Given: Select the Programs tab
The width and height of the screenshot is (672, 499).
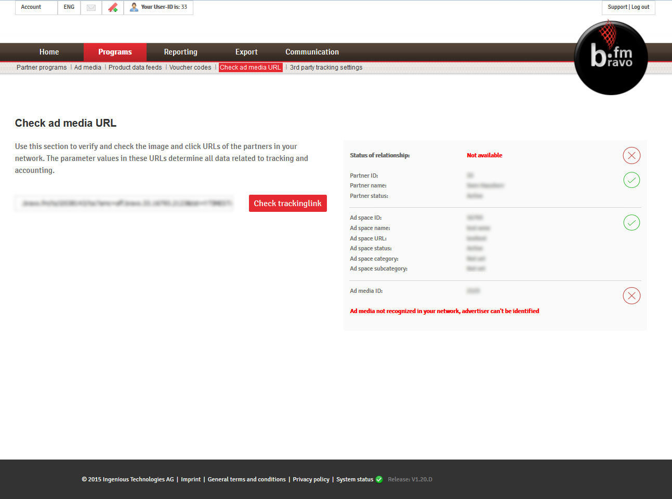Looking at the screenshot, I should [x=115, y=52].
